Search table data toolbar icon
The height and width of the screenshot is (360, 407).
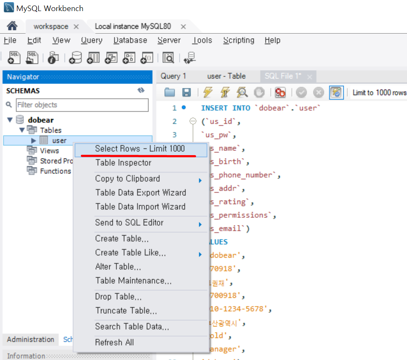click(168, 57)
